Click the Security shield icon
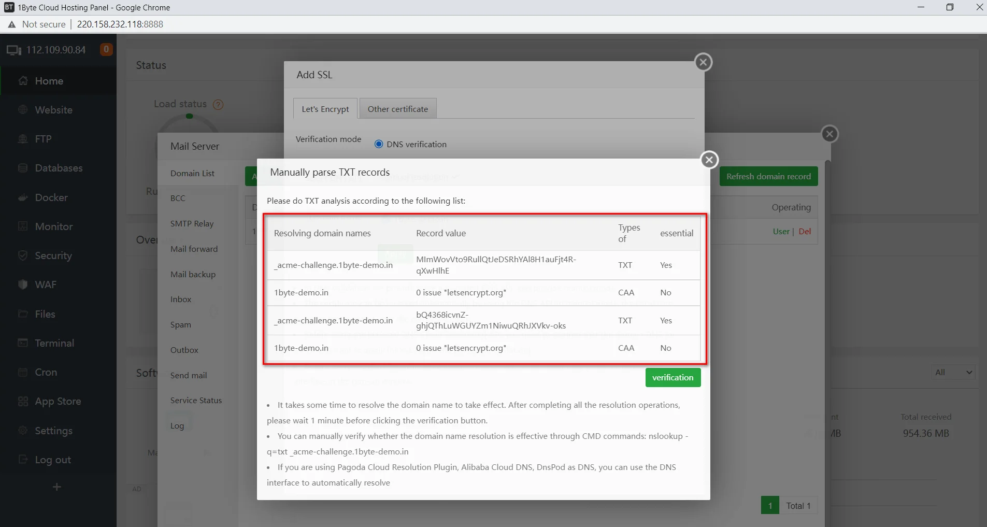Viewport: 987px width, 527px height. tap(23, 255)
